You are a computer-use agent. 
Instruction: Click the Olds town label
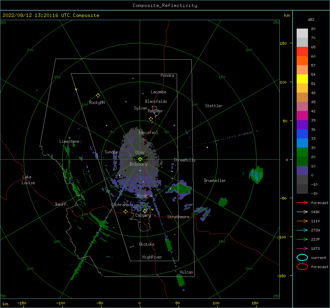click(140, 153)
